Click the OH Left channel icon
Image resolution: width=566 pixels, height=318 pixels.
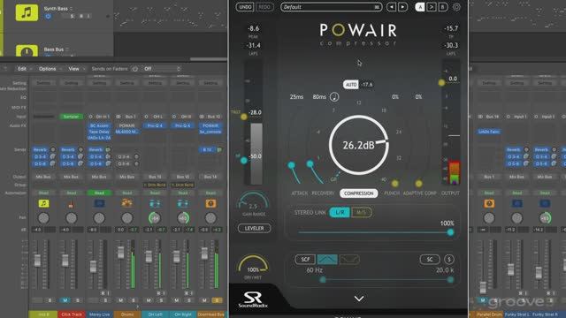pos(155,204)
